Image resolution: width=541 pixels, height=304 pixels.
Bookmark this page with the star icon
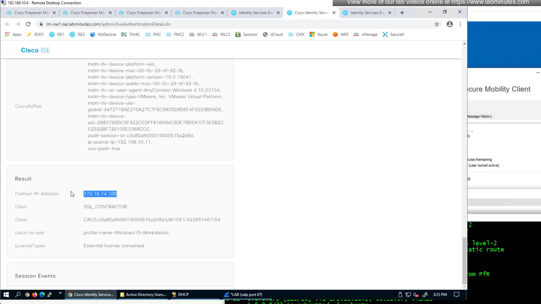437,24
